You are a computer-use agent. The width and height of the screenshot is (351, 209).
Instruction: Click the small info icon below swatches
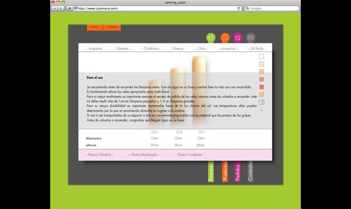pos(262,110)
